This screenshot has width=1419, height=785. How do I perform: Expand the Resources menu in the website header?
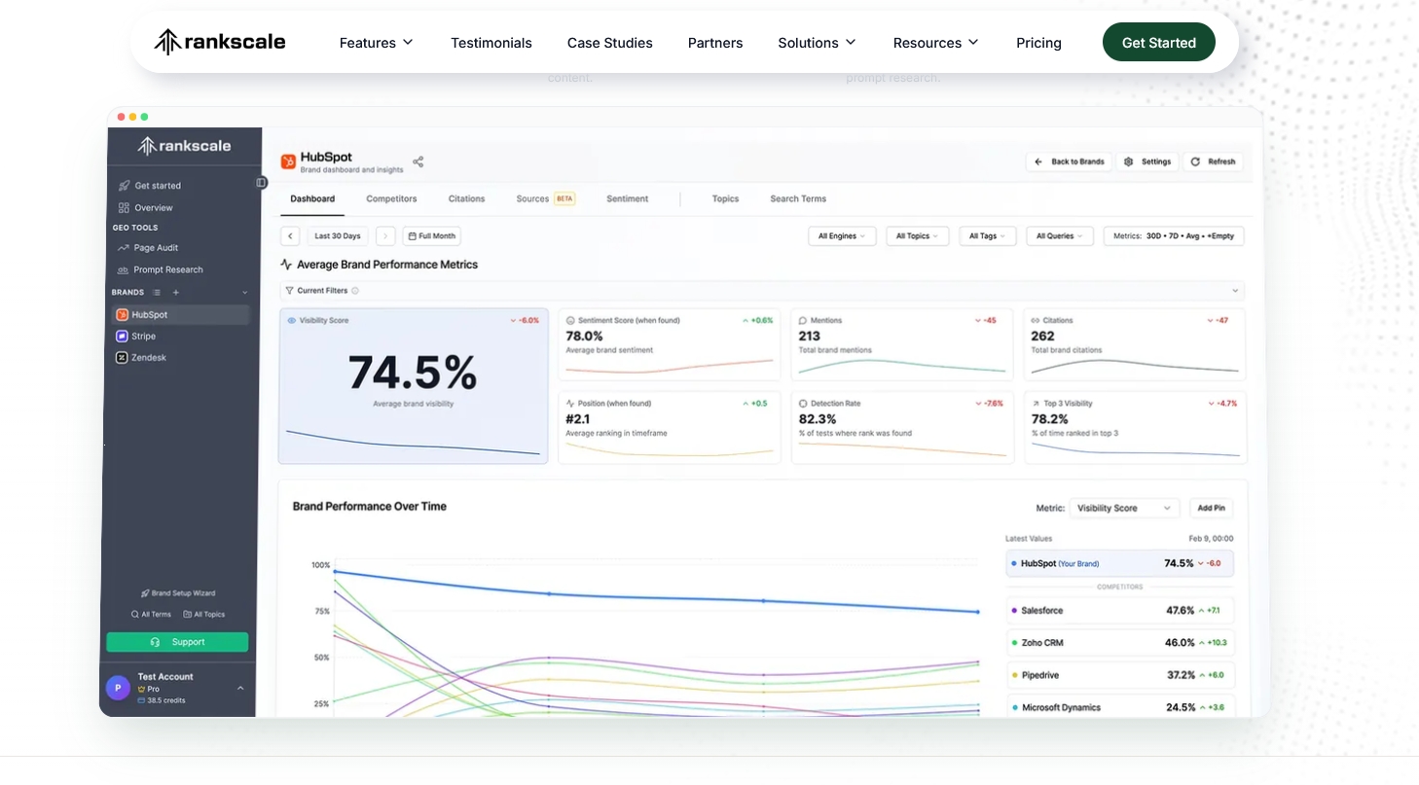[x=936, y=43]
